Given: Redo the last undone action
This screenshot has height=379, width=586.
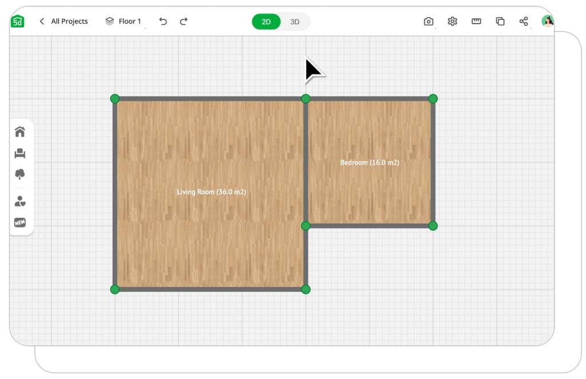Looking at the screenshot, I should pyautogui.click(x=184, y=22).
